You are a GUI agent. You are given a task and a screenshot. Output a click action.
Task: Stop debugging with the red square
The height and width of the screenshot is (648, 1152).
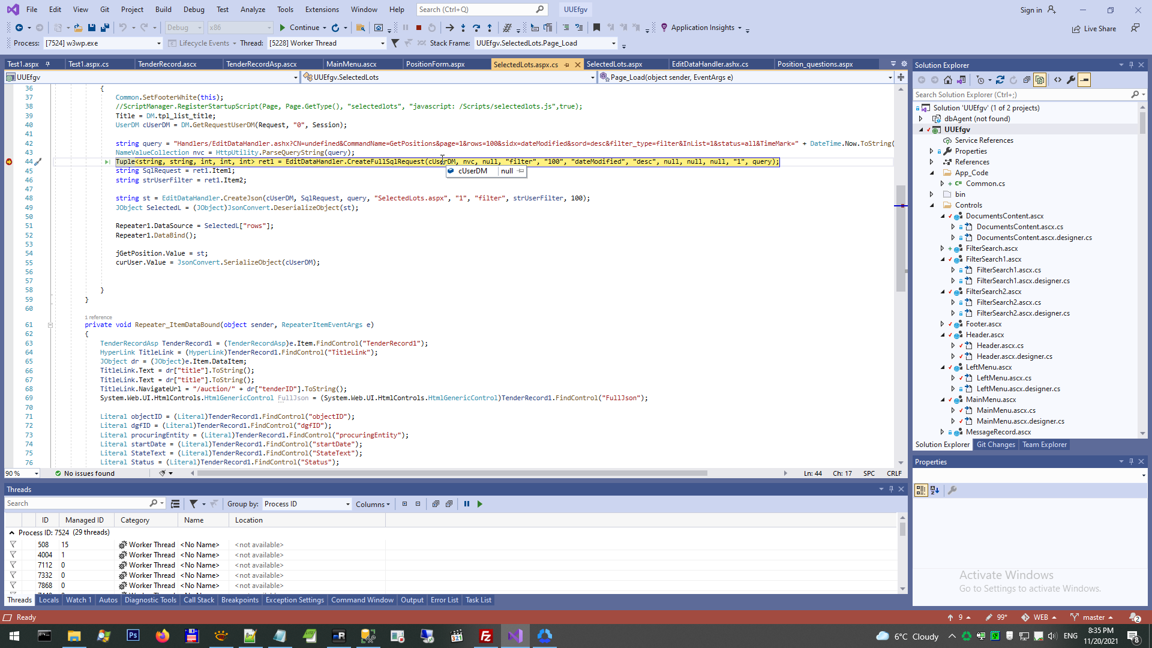(x=419, y=28)
